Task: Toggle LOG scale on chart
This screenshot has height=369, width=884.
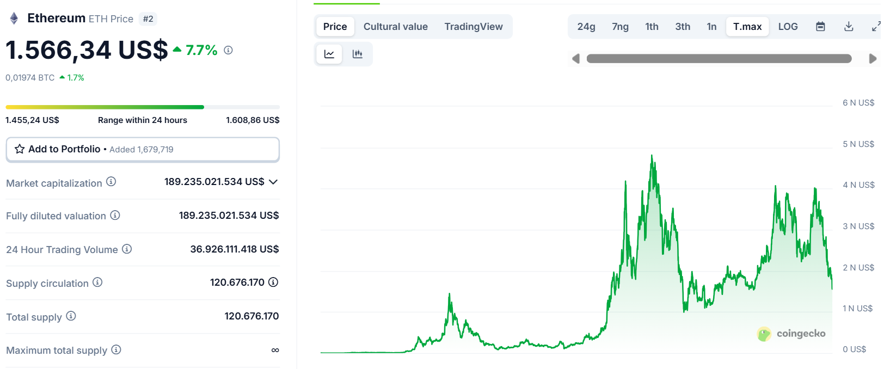Action: [x=788, y=27]
